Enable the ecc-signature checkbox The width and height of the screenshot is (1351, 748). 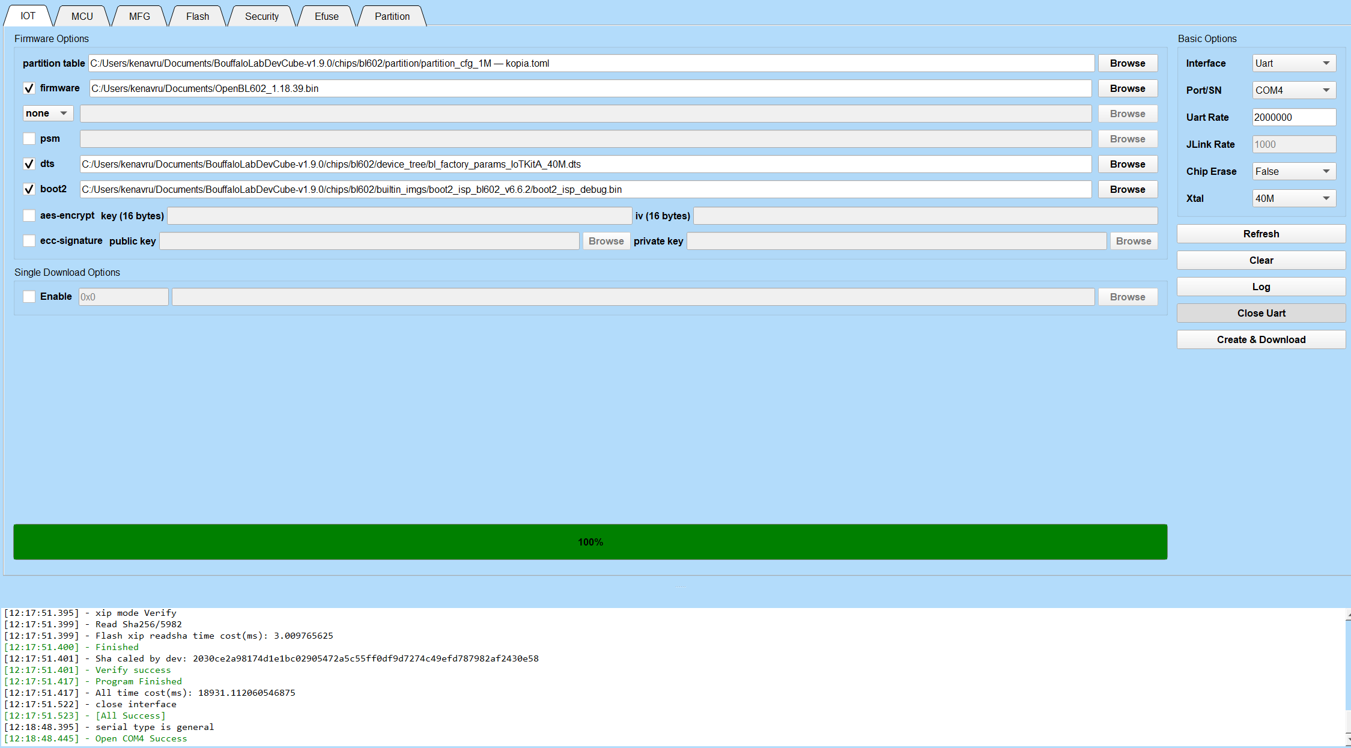point(29,241)
